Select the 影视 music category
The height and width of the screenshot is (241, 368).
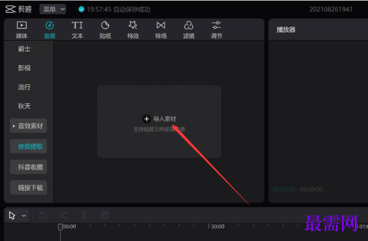pos(24,68)
